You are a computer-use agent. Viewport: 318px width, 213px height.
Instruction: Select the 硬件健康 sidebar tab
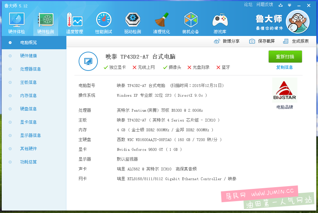(x=34, y=56)
